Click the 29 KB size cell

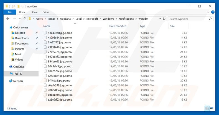(184, 95)
